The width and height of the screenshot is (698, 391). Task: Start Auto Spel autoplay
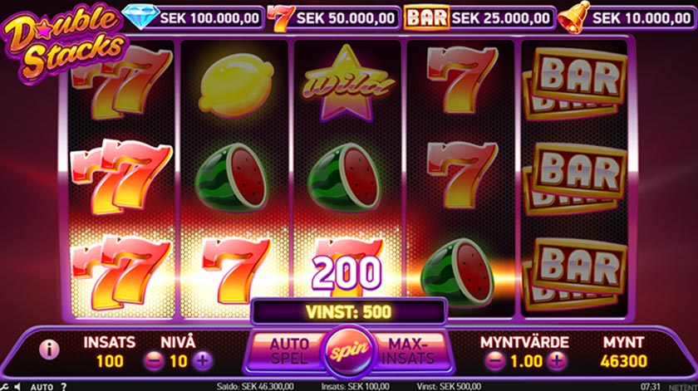[x=289, y=351]
